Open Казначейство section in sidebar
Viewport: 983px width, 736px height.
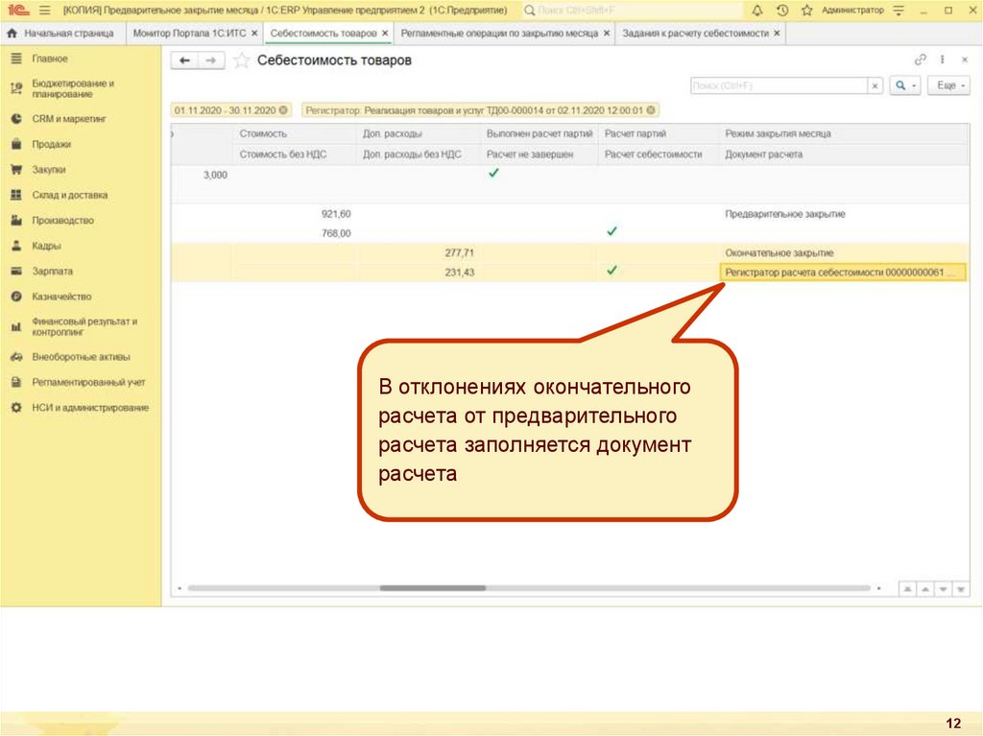tap(61, 297)
